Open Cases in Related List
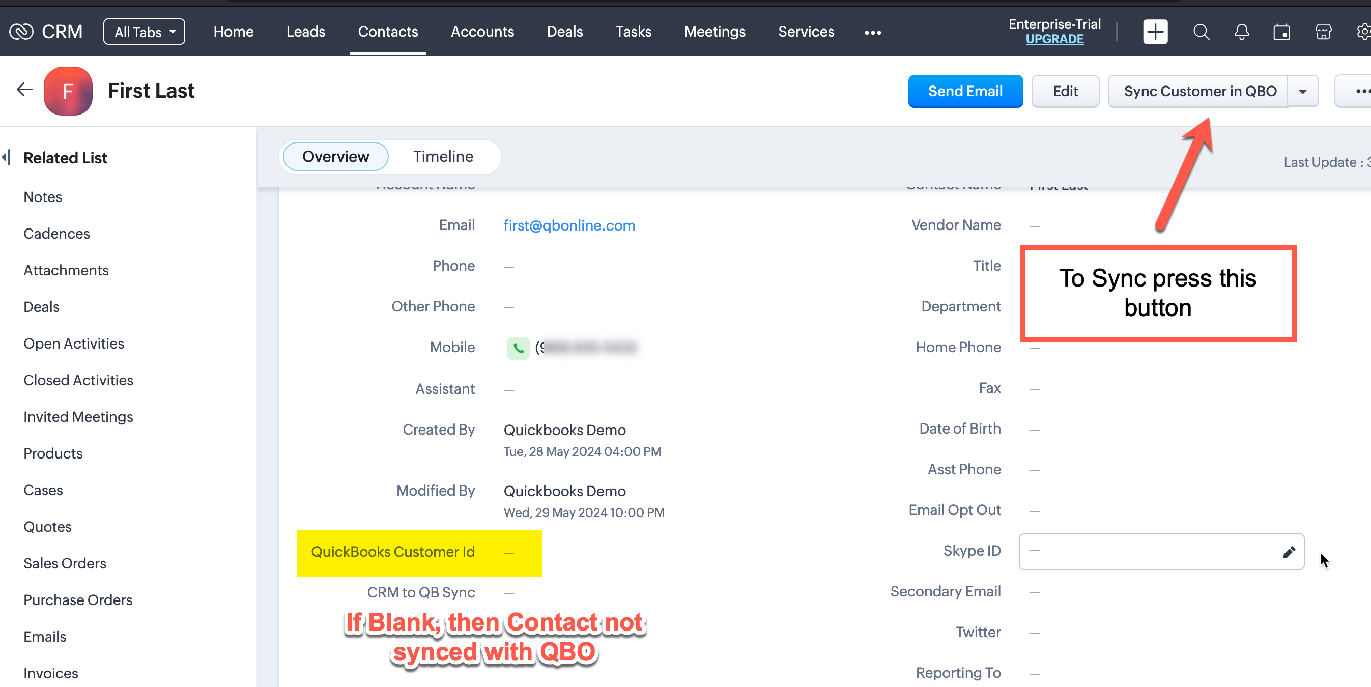Screen dimensions: 1371x687 pos(43,490)
